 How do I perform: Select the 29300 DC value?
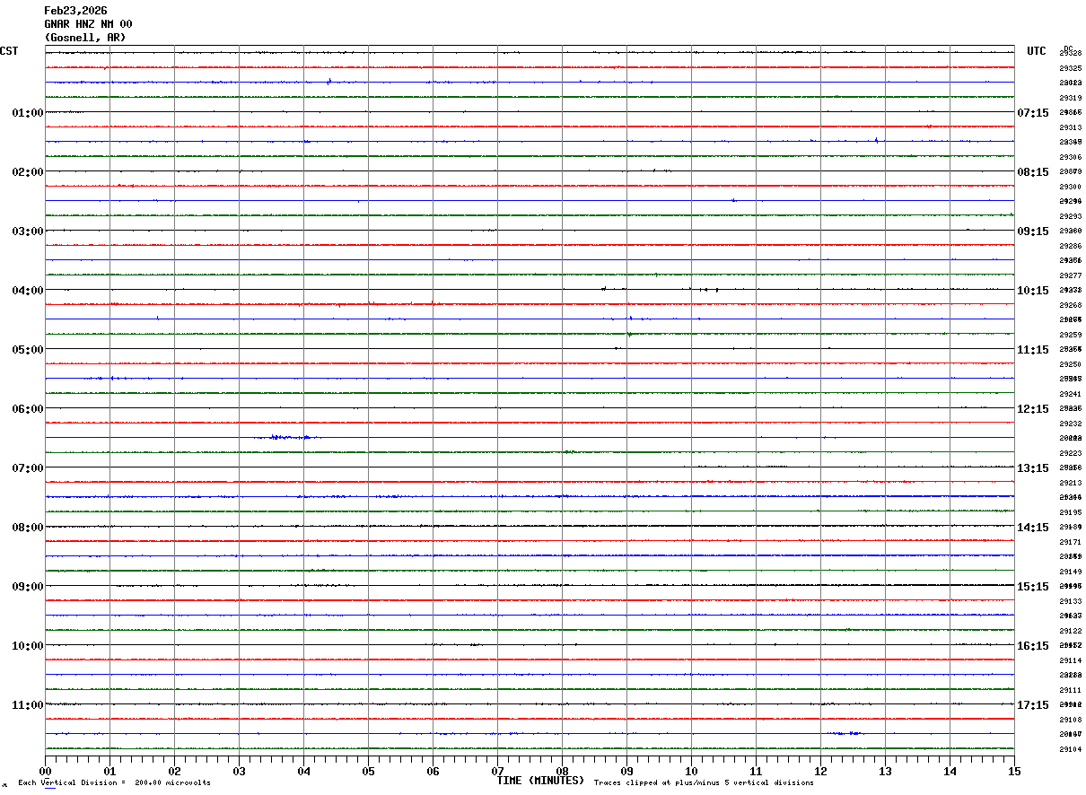(1070, 187)
